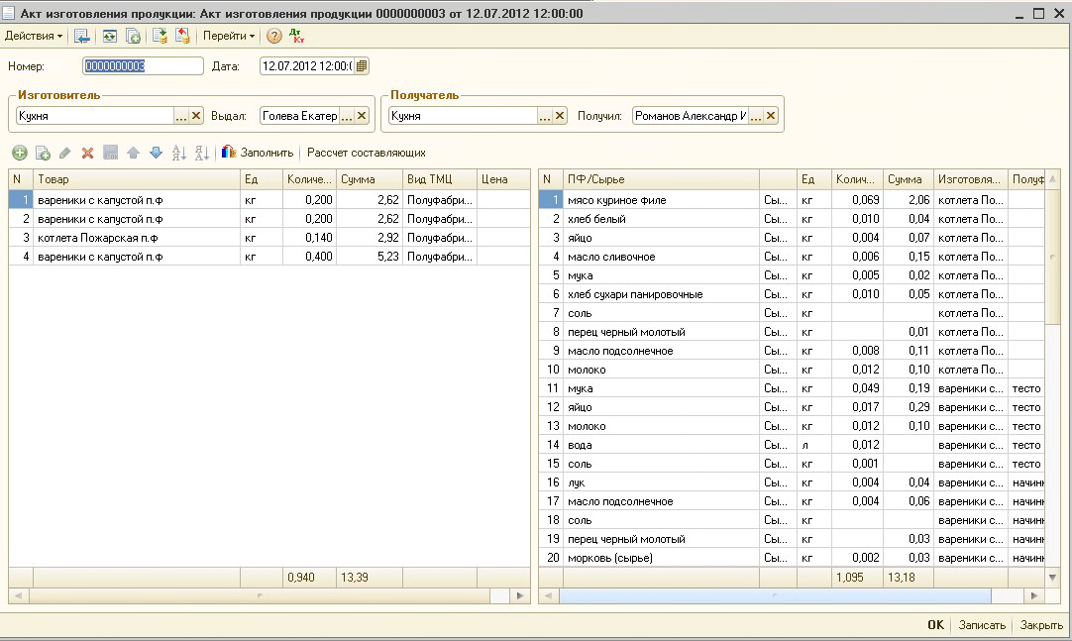Sort rows ascending in goods table
This screenshot has width=1072, height=641.
(x=179, y=153)
